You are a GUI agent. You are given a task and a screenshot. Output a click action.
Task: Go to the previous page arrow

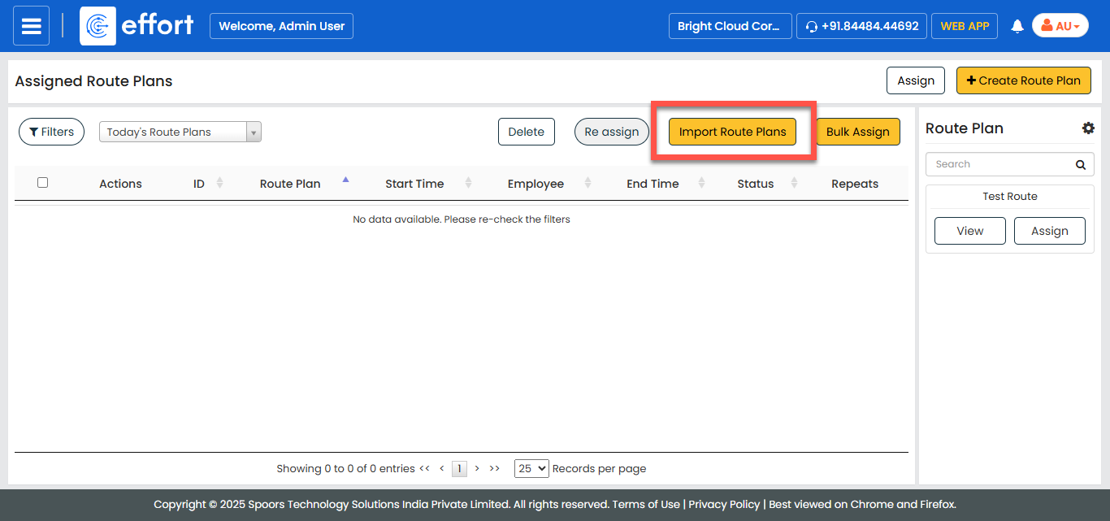[x=441, y=468]
